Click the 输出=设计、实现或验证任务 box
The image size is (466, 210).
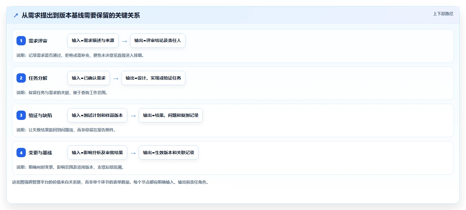tap(153, 78)
